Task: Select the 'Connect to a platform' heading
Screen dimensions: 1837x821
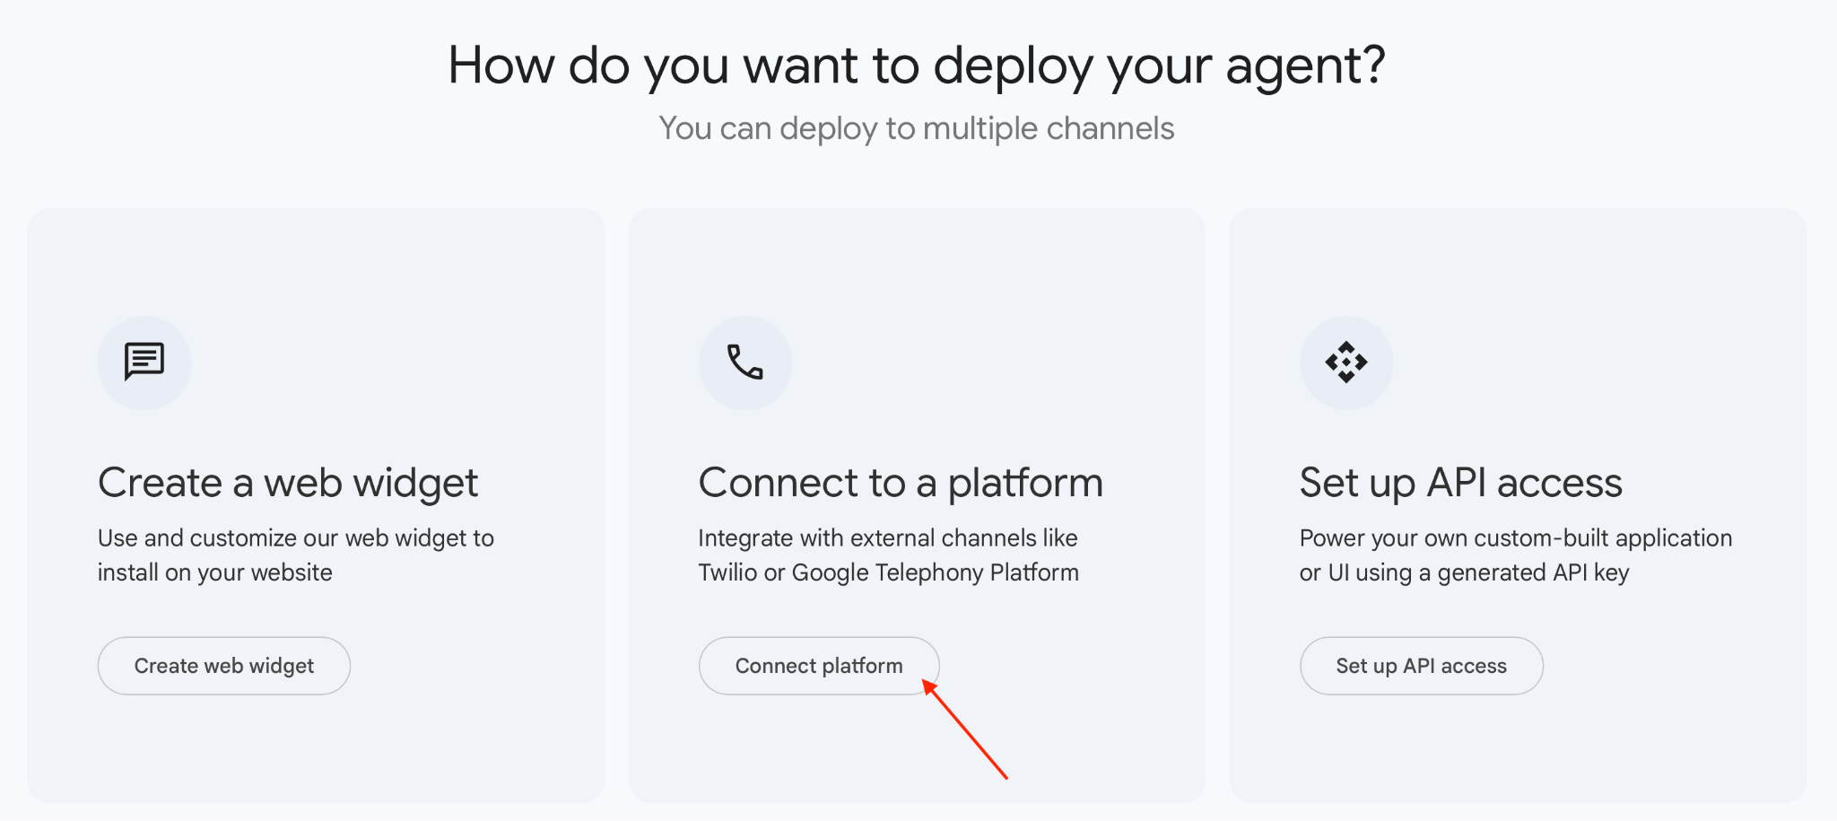Action: [901, 483]
